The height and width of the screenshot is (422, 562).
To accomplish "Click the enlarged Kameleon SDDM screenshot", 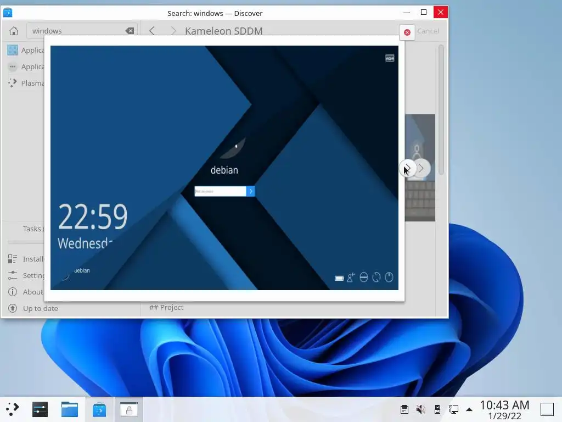I will point(224,168).
